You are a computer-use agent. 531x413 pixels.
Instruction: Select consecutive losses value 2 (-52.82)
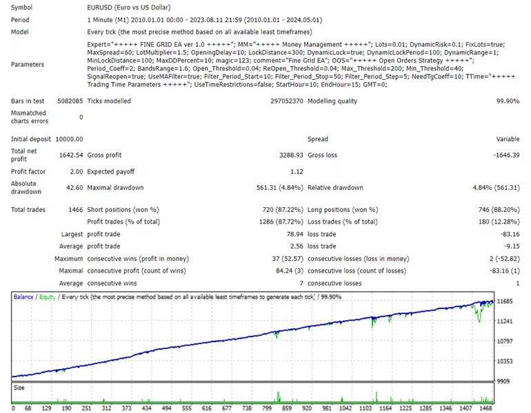click(504, 259)
